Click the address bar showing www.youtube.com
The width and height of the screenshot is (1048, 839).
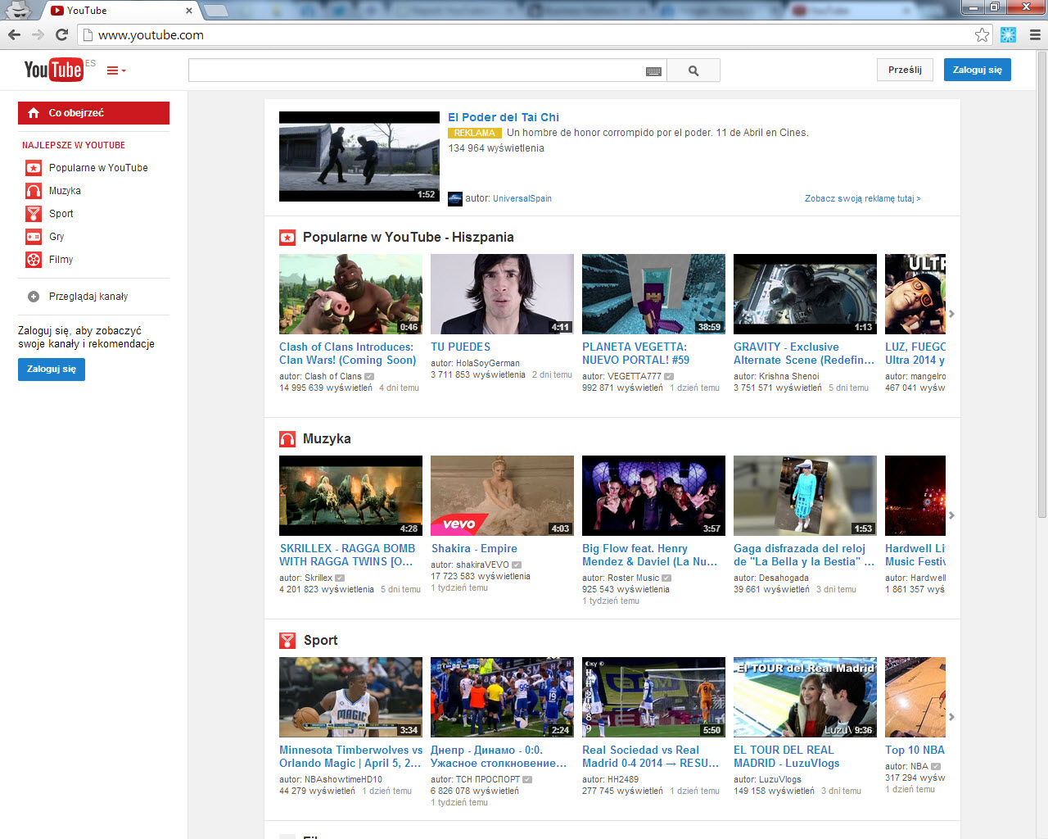pos(524,35)
